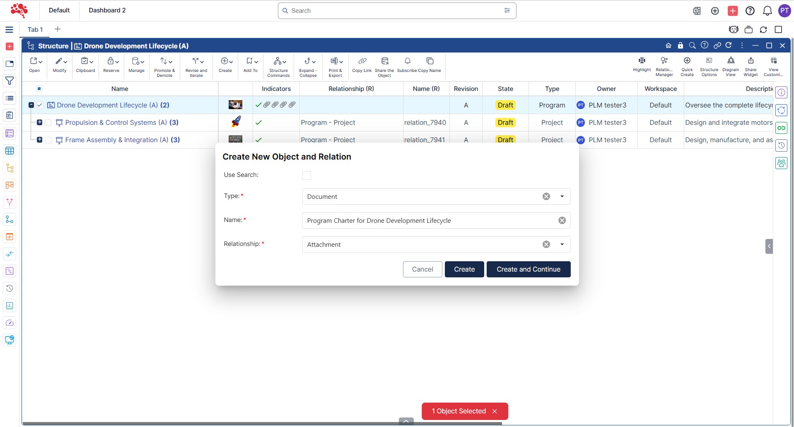The height and width of the screenshot is (427, 794).
Task: Check the Propulsion & Control Systems row checkbox
Action: pos(48,123)
